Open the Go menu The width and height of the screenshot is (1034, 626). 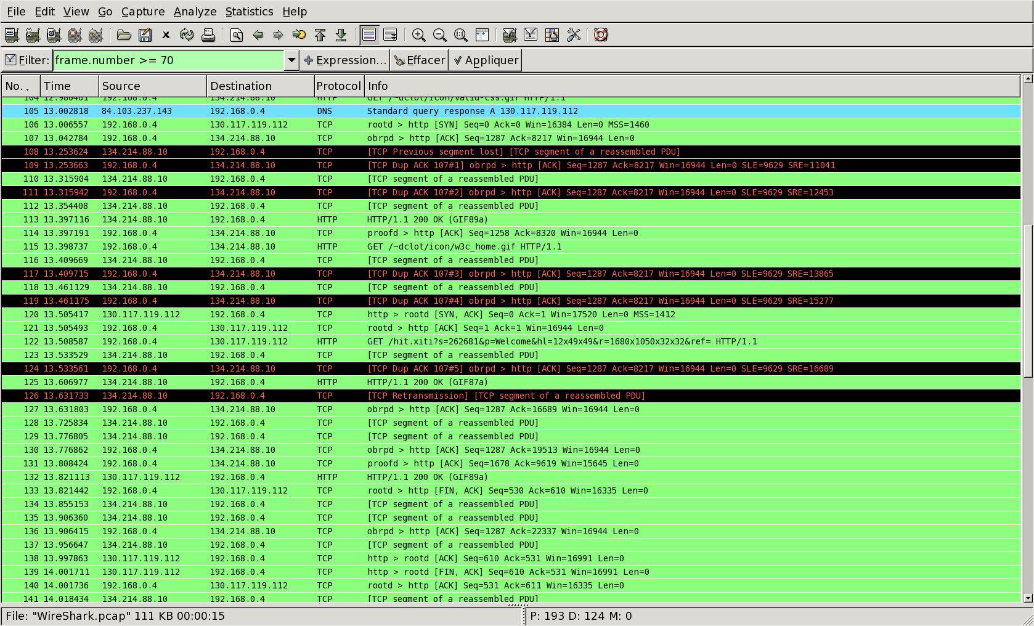pos(105,12)
